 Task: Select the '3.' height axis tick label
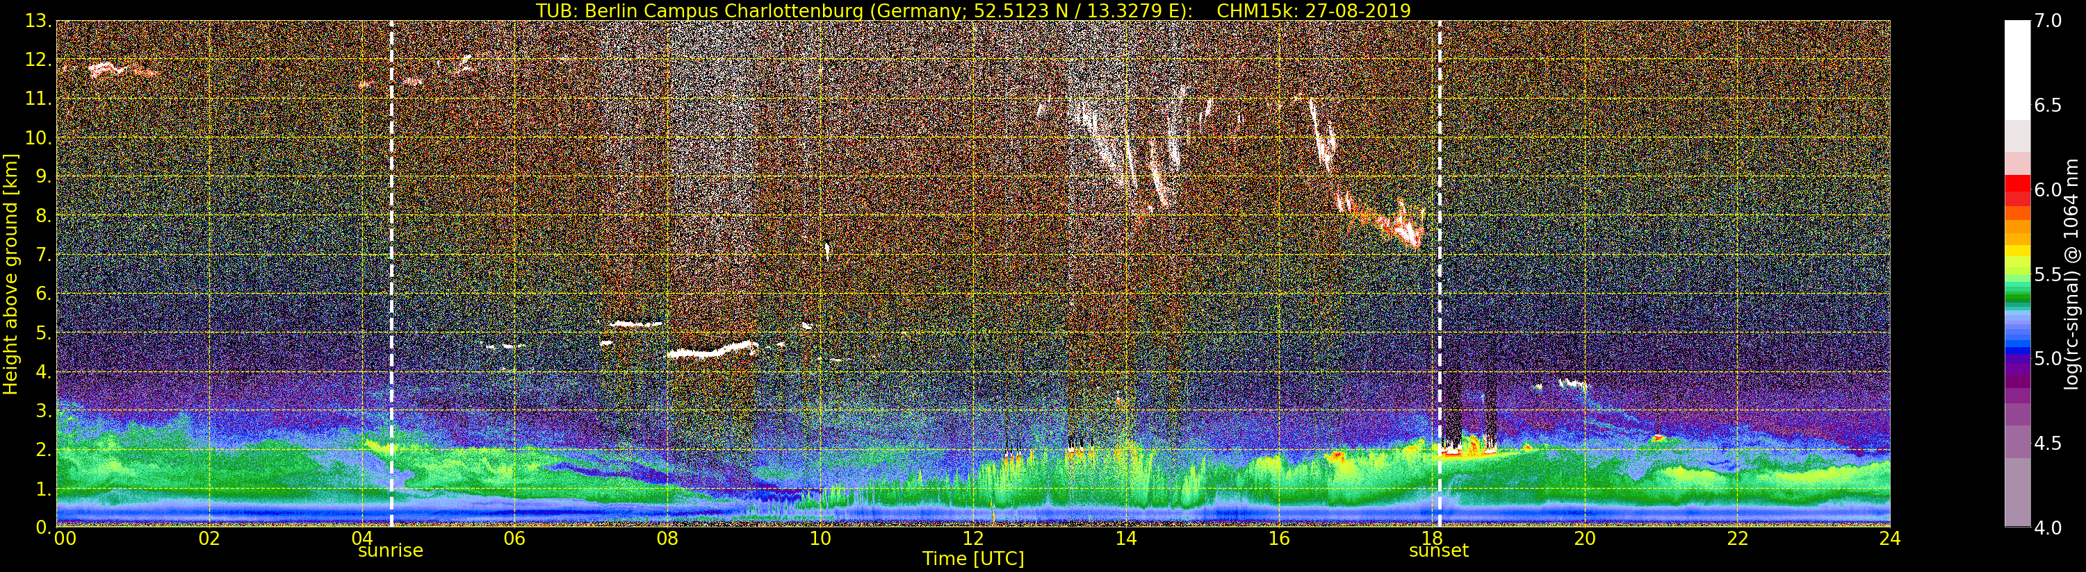tap(43, 410)
